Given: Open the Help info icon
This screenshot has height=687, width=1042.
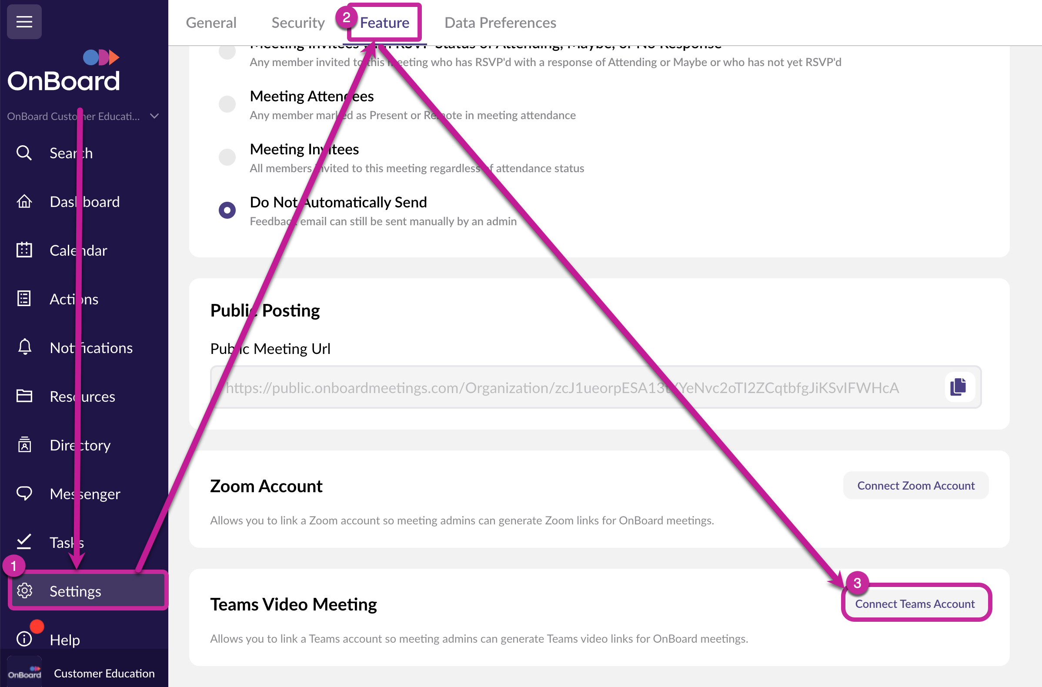Looking at the screenshot, I should click(24, 639).
